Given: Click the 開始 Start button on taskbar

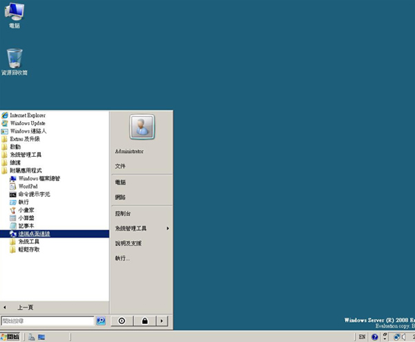Looking at the screenshot, I should click(x=12, y=336).
